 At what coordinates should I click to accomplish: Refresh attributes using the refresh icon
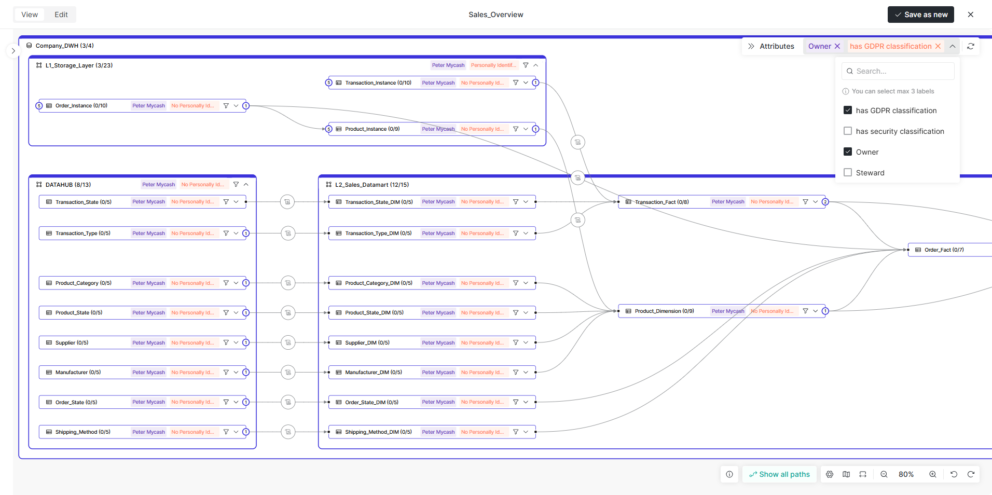pos(971,46)
